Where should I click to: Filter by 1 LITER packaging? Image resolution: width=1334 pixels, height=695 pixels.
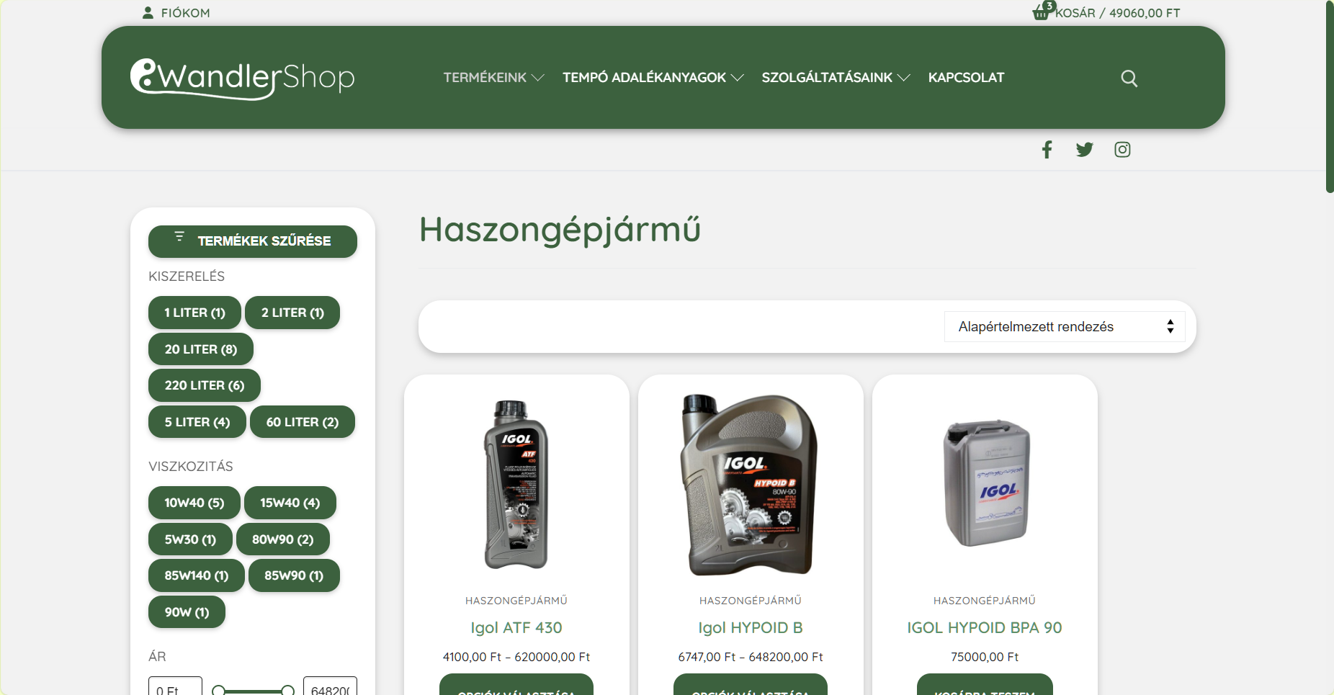coord(194,313)
